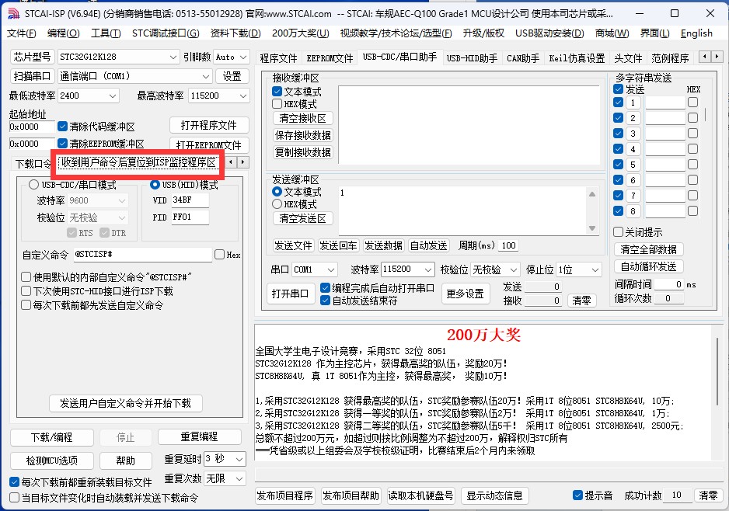Screen dimensions: 729x511
Task: Open the 通信端口 (COM1) dropdown
Action: [134, 76]
